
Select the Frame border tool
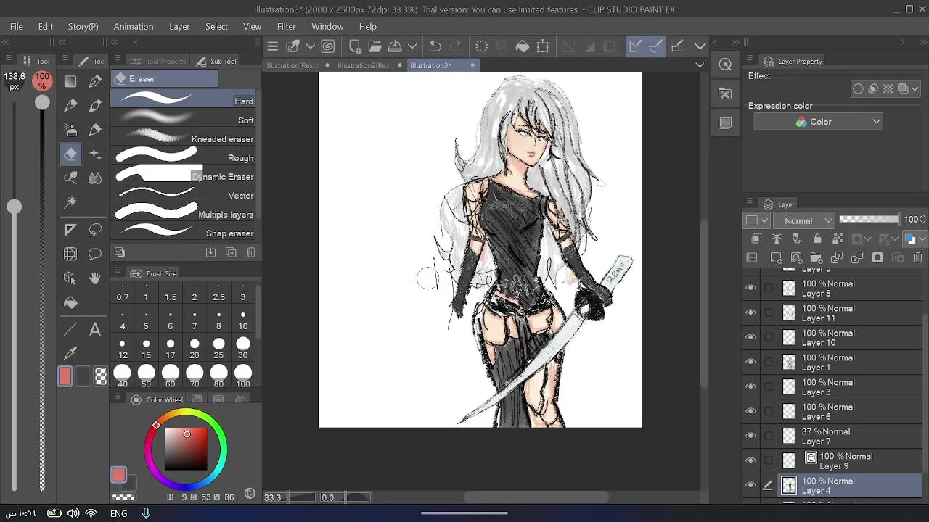click(70, 254)
